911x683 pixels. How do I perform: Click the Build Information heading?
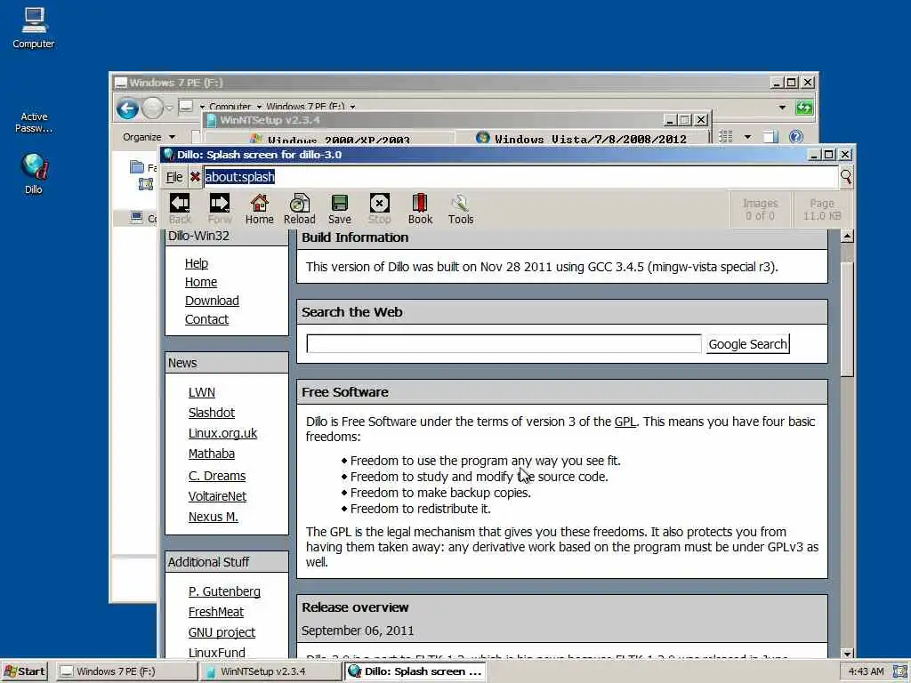click(355, 237)
